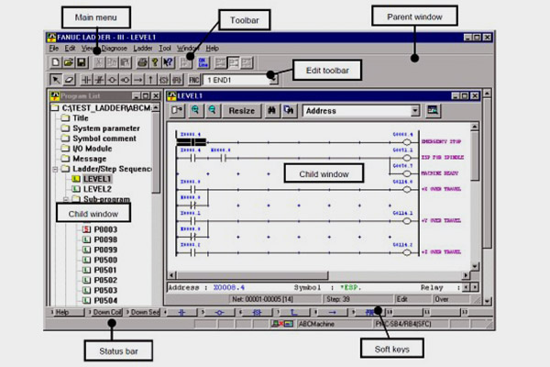The height and width of the screenshot is (367, 550).
Task: Select the normally closed contact tool
Action: pos(99,80)
